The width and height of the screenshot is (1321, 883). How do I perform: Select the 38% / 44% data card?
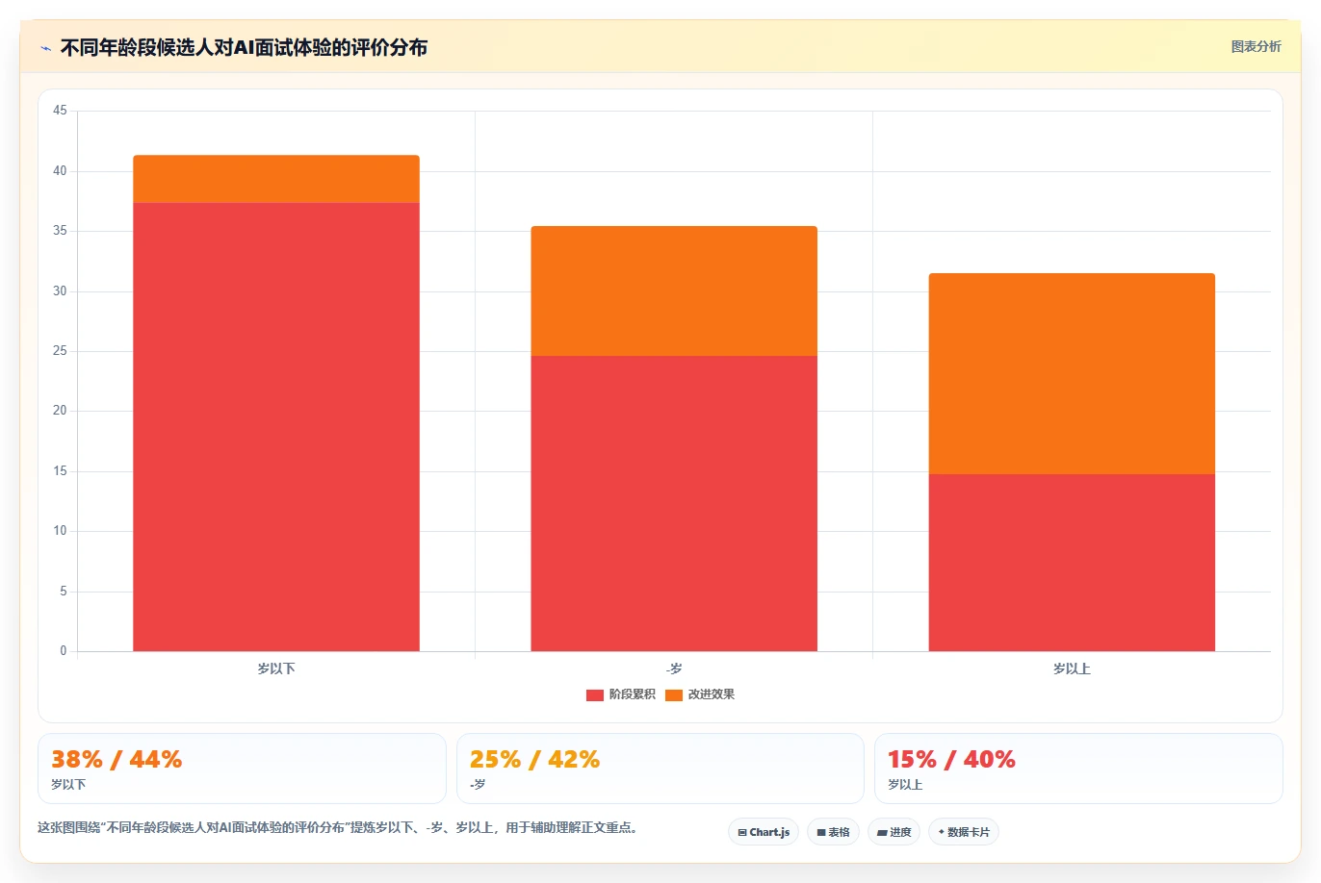point(242,769)
